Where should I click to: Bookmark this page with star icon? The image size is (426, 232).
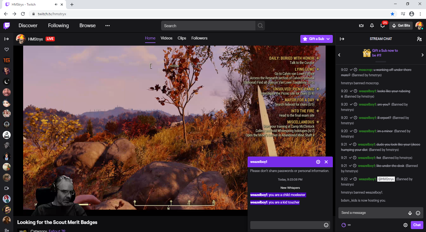point(392,14)
